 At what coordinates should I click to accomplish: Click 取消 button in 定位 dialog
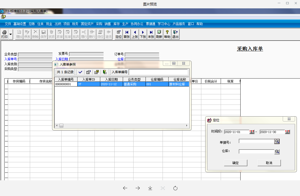coord(269,163)
